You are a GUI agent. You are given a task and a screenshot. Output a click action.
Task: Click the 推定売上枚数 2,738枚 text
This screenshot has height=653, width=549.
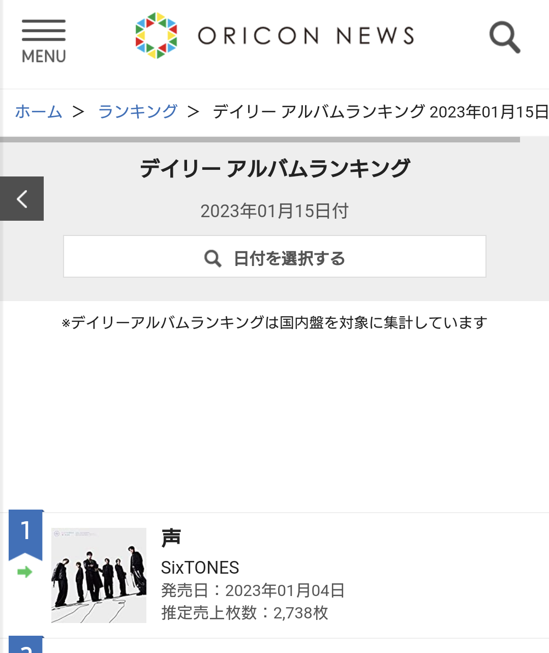245,613
